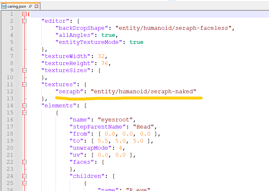The width and height of the screenshot is (269, 191).
Task: Collapse the "textureSizes" block fold marker
Action: [x=24, y=71]
